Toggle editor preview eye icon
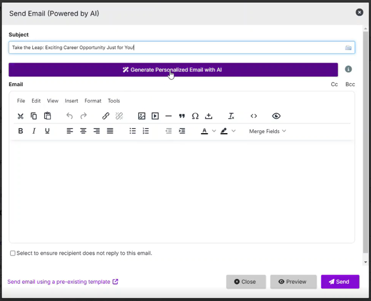 (276, 116)
